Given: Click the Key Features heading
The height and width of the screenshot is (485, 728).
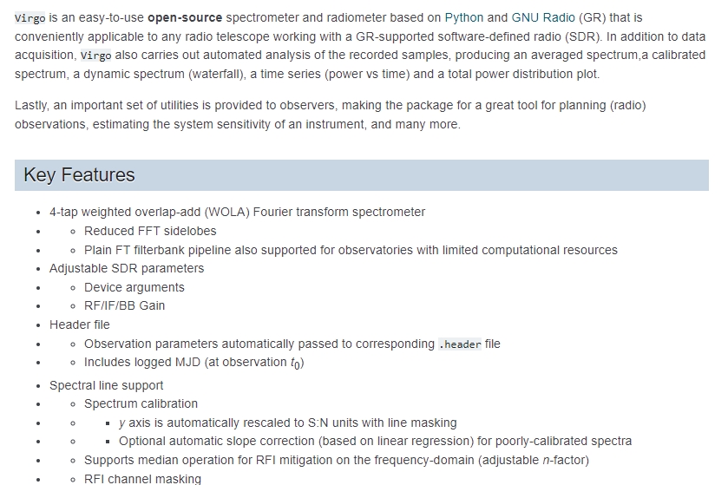Looking at the screenshot, I should [x=79, y=174].
